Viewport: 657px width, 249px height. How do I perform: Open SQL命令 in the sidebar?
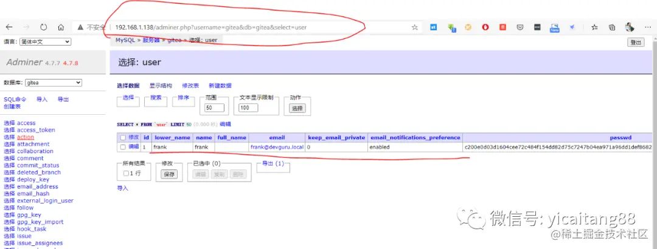click(x=15, y=99)
